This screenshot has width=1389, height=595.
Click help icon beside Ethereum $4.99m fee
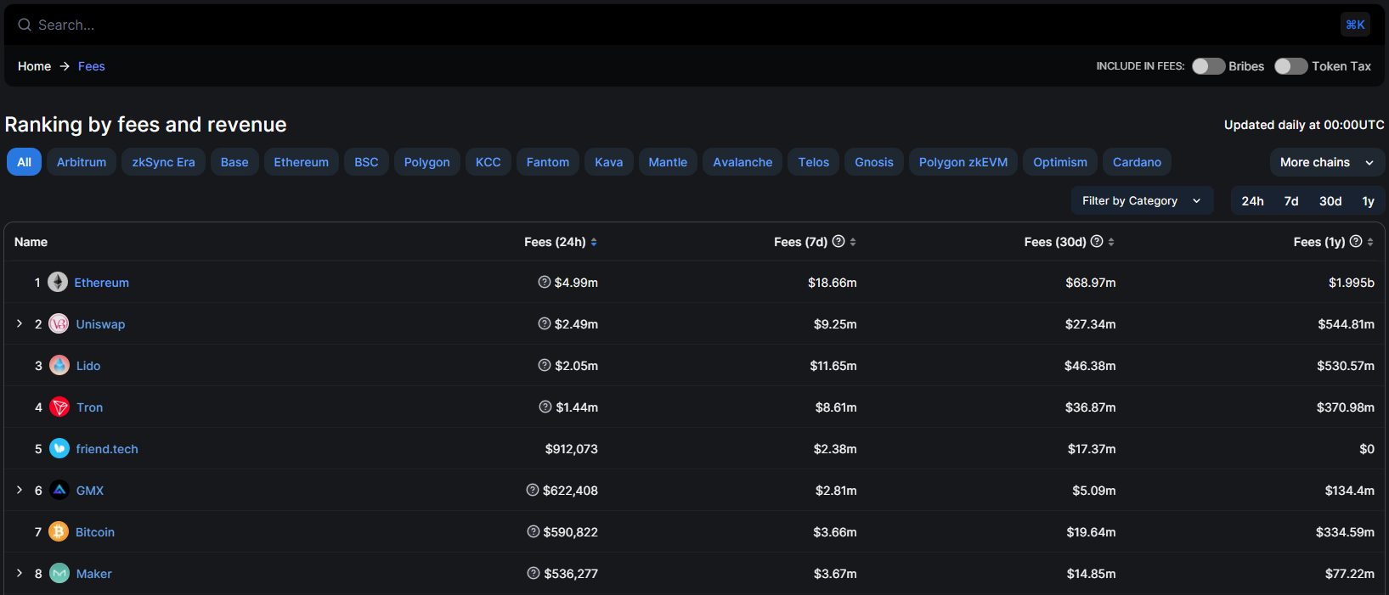point(545,282)
